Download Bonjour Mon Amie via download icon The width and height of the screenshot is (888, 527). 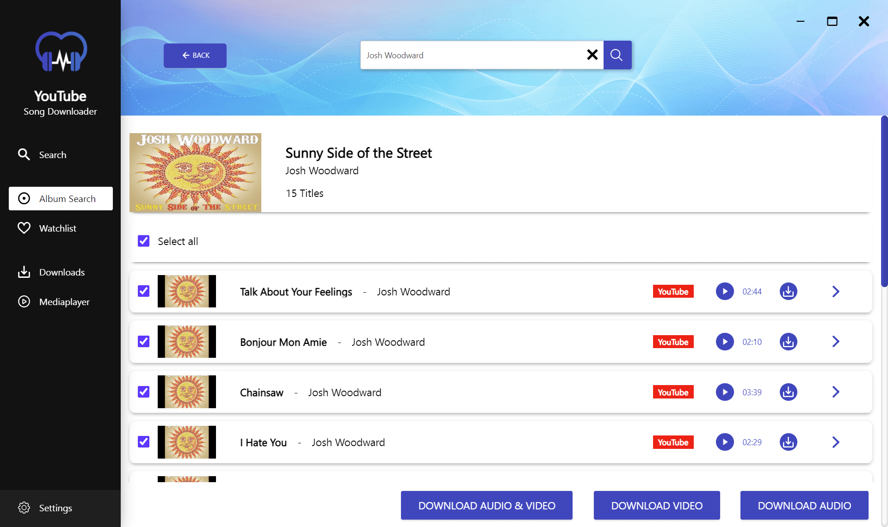coord(788,342)
